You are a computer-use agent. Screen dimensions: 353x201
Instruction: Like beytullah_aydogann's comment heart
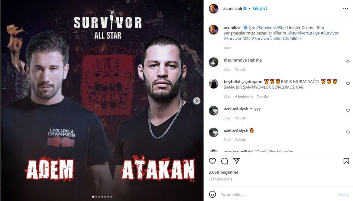point(348,83)
